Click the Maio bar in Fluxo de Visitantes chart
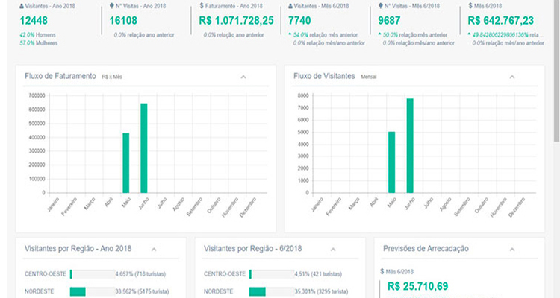560x298 pixels. pos(392,162)
